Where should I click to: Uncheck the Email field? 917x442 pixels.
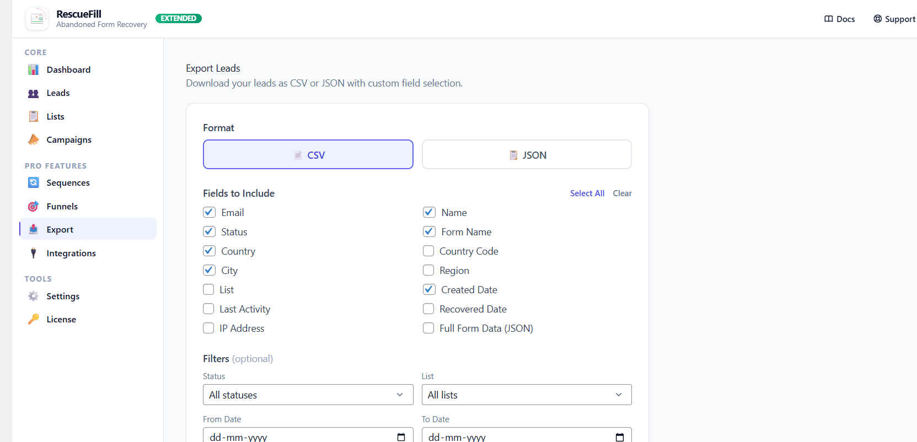click(208, 212)
